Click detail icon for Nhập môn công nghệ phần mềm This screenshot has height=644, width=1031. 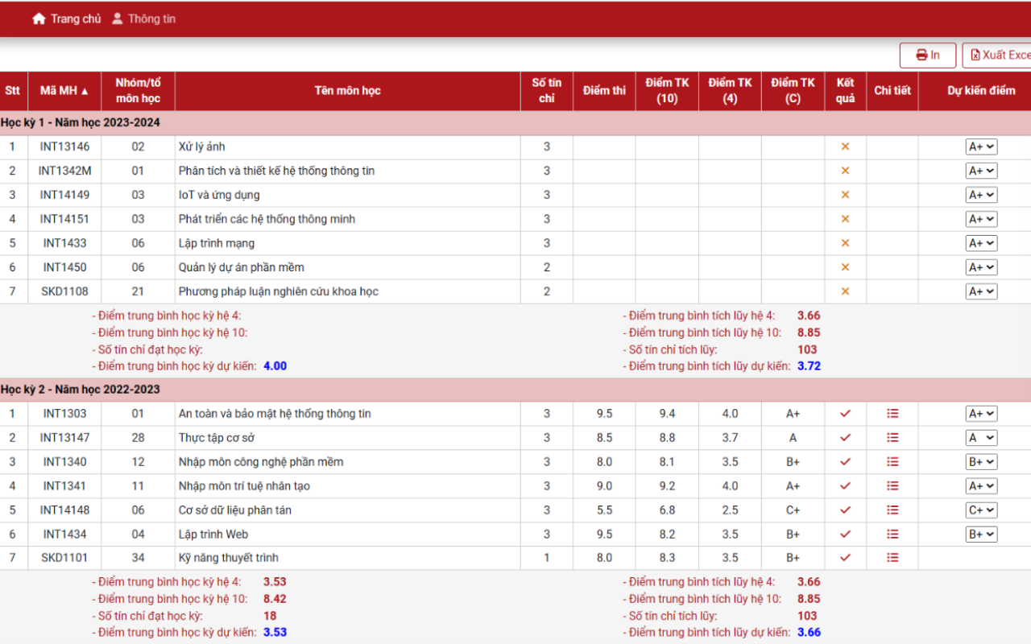coord(892,462)
